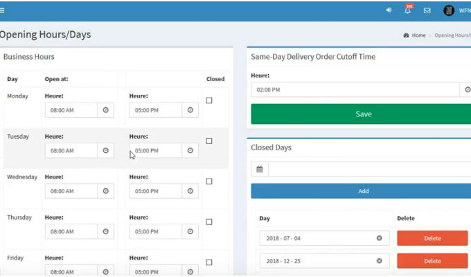
Task: Clear the 2018 - 12 - 25 date
Action: pos(380,261)
